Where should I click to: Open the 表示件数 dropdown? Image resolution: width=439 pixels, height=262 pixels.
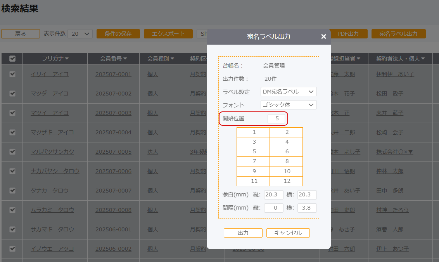click(80, 34)
